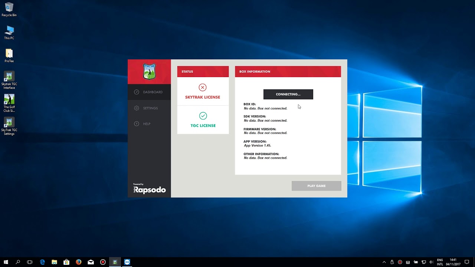Click the touch keyboard tray icon
This screenshot has height=267, width=475.
pos(408,262)
